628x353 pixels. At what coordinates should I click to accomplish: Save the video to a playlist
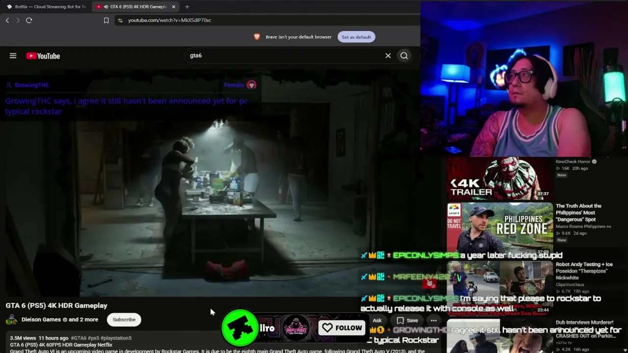pyautogui.click(x=407, y=321)
